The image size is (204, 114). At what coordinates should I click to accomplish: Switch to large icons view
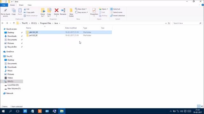pyautogui.click(x=202, y=106)
